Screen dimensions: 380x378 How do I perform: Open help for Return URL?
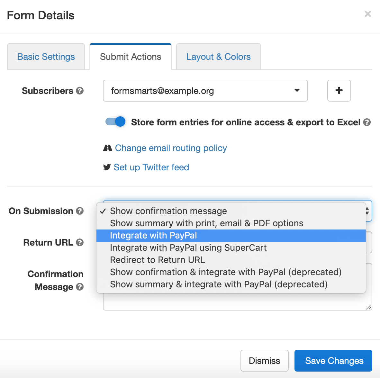80,243
